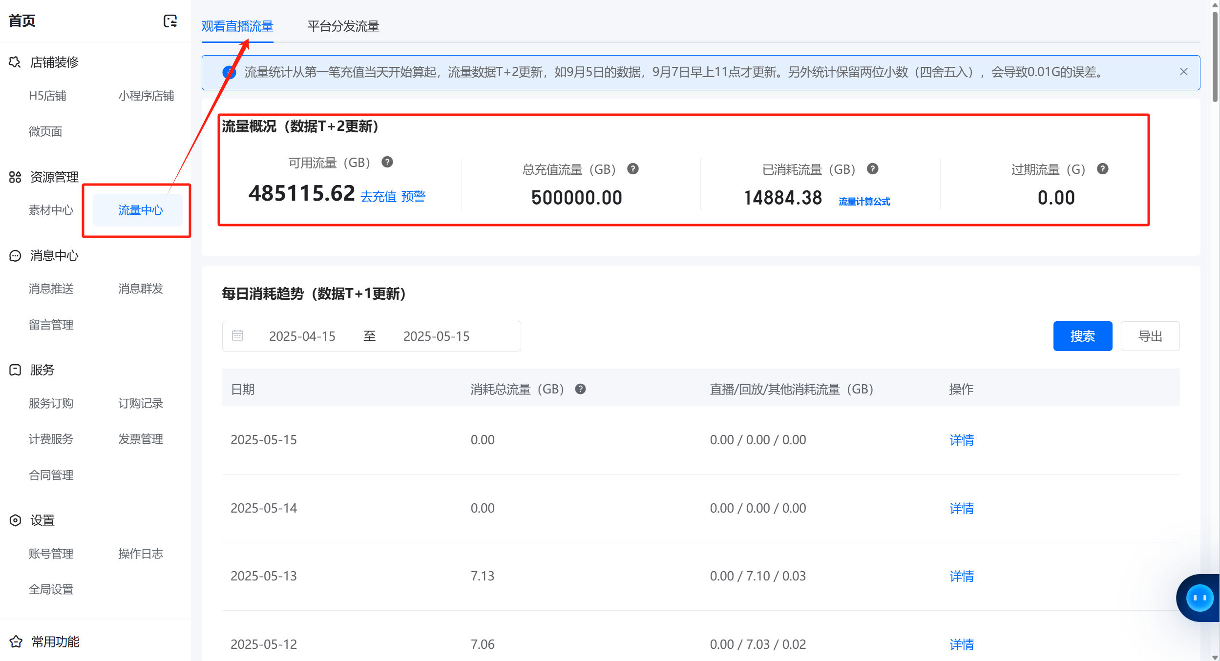Viewport: 1220px width, 661px height.
Task: Click the 服务 section icon
Action: pyautogui.click(x=15, y=370)
